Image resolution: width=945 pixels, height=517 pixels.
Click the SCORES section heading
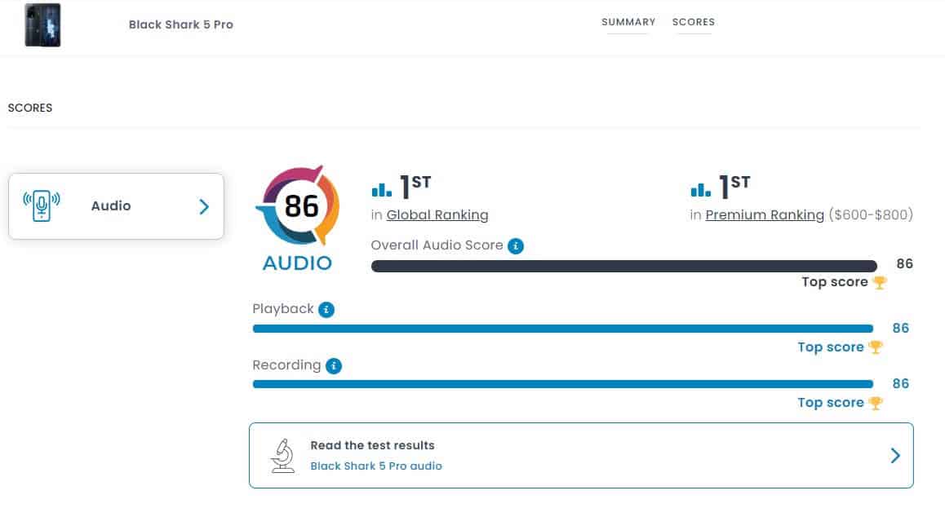pos(30,108)
